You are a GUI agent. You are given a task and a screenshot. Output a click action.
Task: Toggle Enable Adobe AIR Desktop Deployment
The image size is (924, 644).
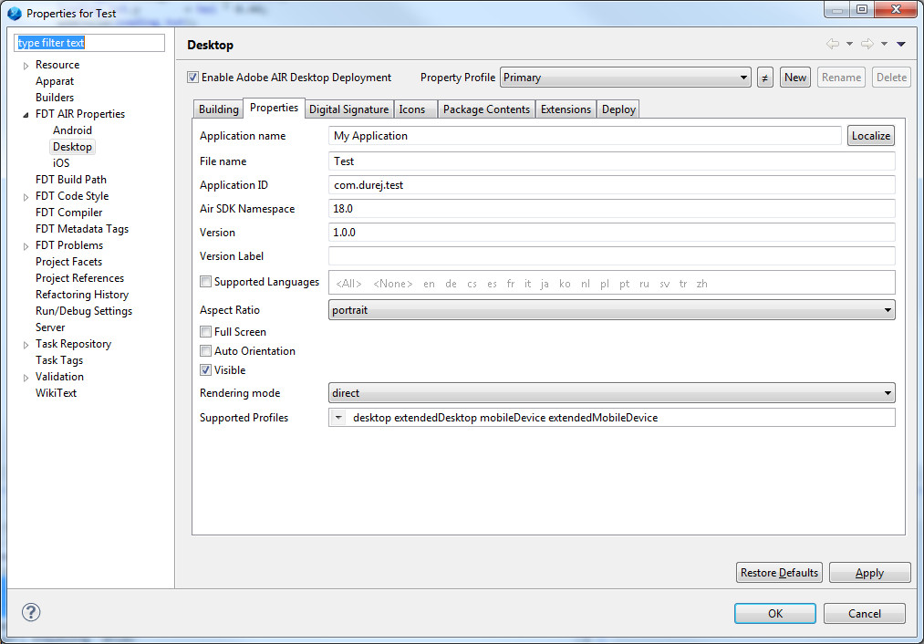pyautogui.click(x=192, y=78)
